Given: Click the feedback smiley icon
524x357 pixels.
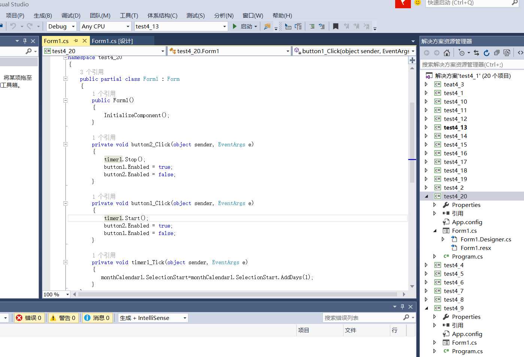Looking at the screenshot, I should 418,3.
